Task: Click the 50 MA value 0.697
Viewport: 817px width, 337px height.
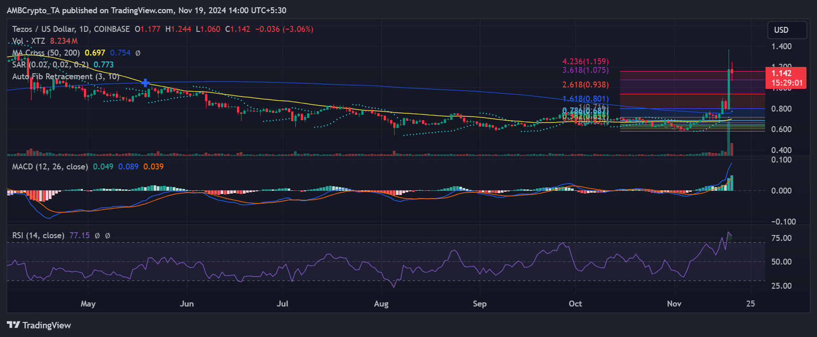Action: point(95,53)
